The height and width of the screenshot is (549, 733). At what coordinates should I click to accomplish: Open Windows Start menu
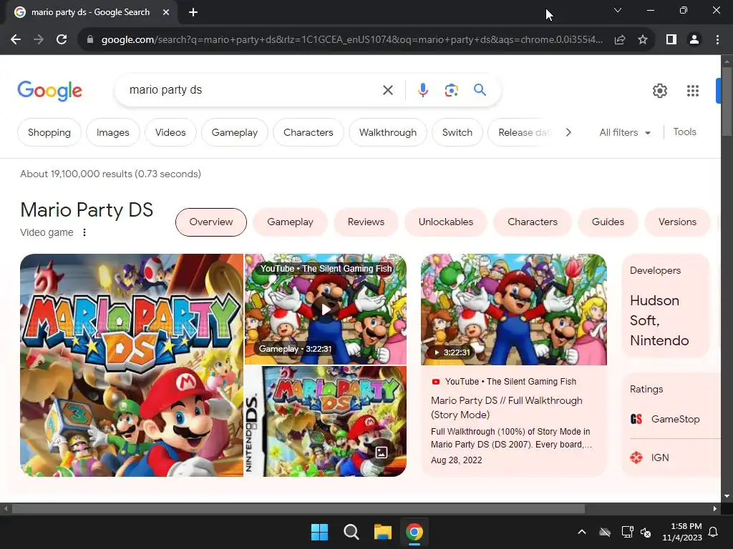(x=320, y=532)
